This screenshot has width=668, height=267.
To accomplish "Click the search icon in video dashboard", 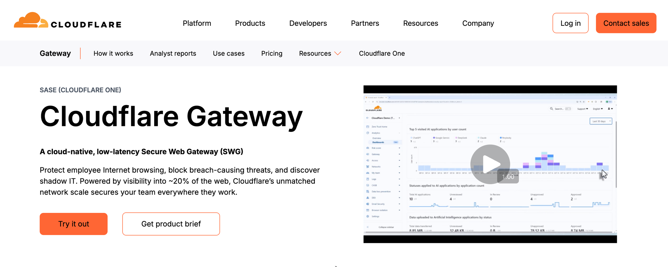I will click(x=551, y=109).
